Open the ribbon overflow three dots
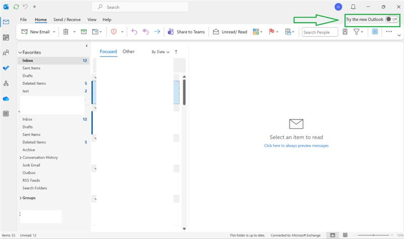Image resolution: width=404 pixels, height=239 pixels. (x=389, y=32)
